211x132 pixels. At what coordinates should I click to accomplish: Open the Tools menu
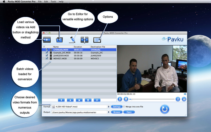click(x=53, y=2)
